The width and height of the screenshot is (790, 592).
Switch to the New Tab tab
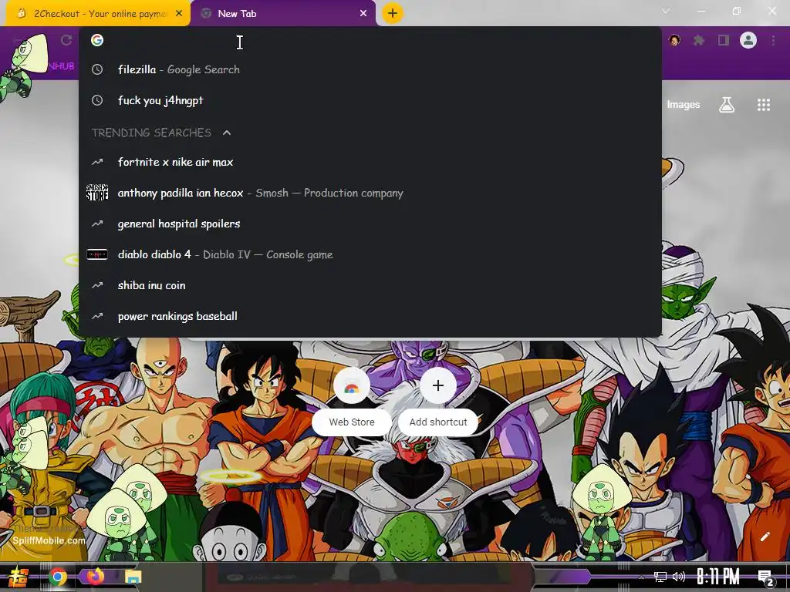pyautogui.click(x=283, y=14)
